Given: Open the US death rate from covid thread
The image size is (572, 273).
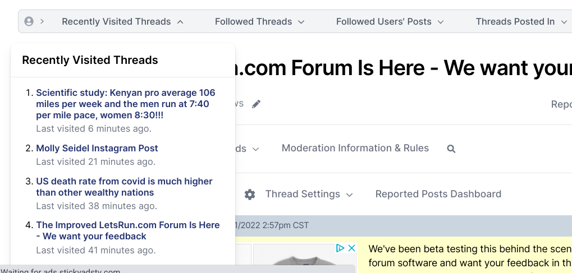Looking at the screenshot, I should [124, 187].
